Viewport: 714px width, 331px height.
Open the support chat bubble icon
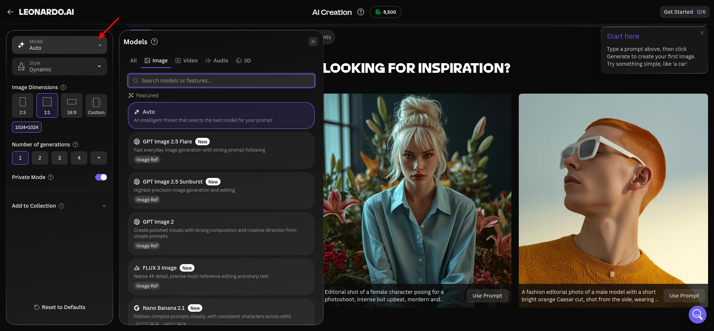pos(697,315)
